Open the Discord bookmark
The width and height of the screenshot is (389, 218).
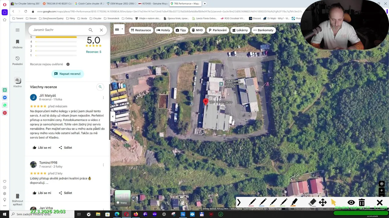pos(255,18)
